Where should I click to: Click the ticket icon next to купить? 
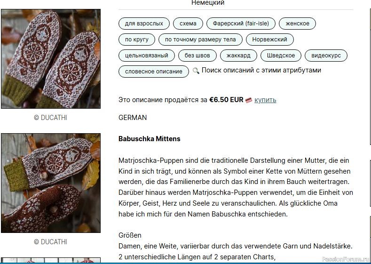[x=249, y=100]
